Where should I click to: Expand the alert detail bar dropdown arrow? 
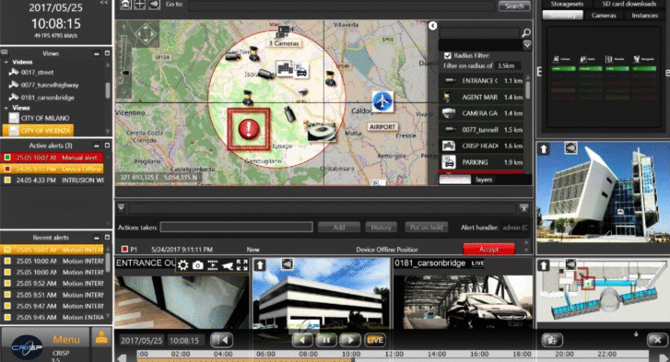[121, 208]
